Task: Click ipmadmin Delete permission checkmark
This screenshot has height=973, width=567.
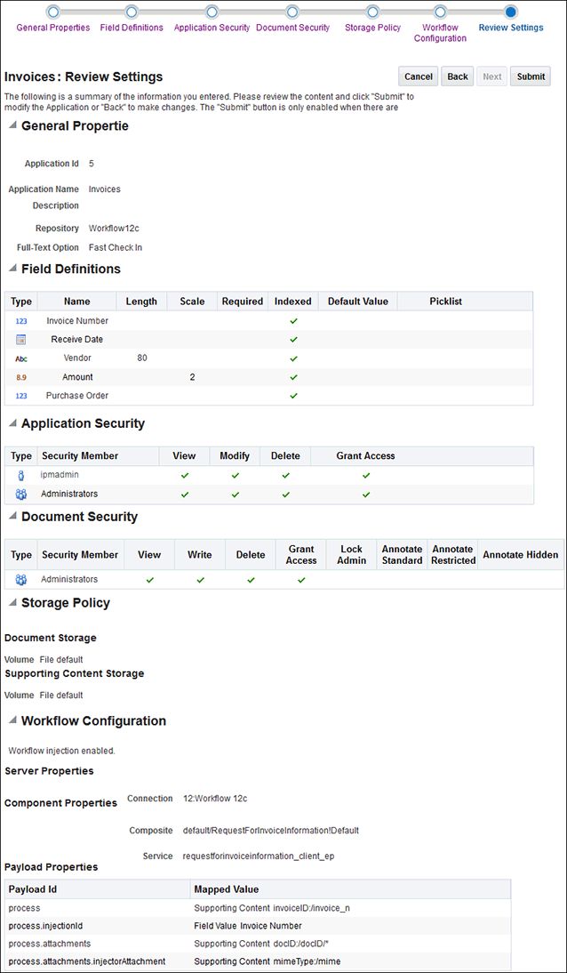Action: [x=285, y=476]
